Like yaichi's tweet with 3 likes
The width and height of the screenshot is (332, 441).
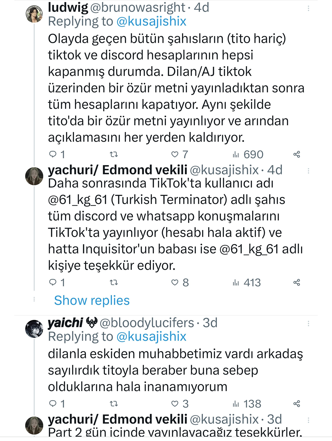click(x=175, y=404)
